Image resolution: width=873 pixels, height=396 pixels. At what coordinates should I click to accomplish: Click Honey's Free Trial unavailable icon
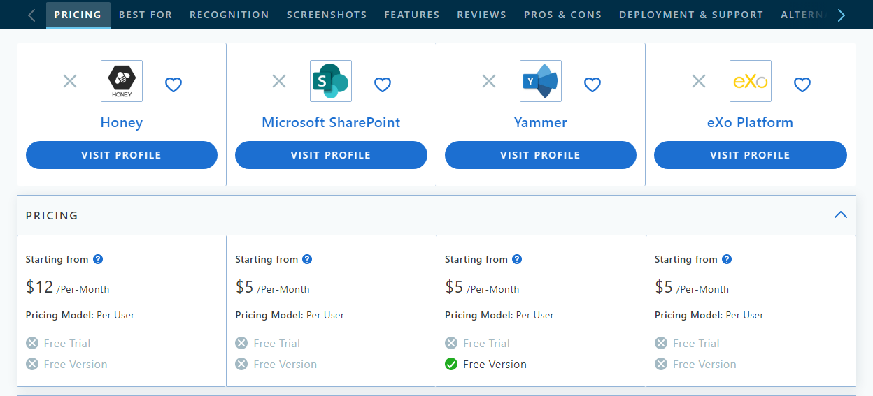point(32,343)
